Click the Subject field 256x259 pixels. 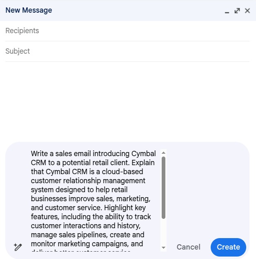[x=127, y=51]
